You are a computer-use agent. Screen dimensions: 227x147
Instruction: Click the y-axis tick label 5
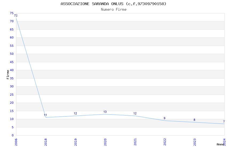click(x=13, y=127)
